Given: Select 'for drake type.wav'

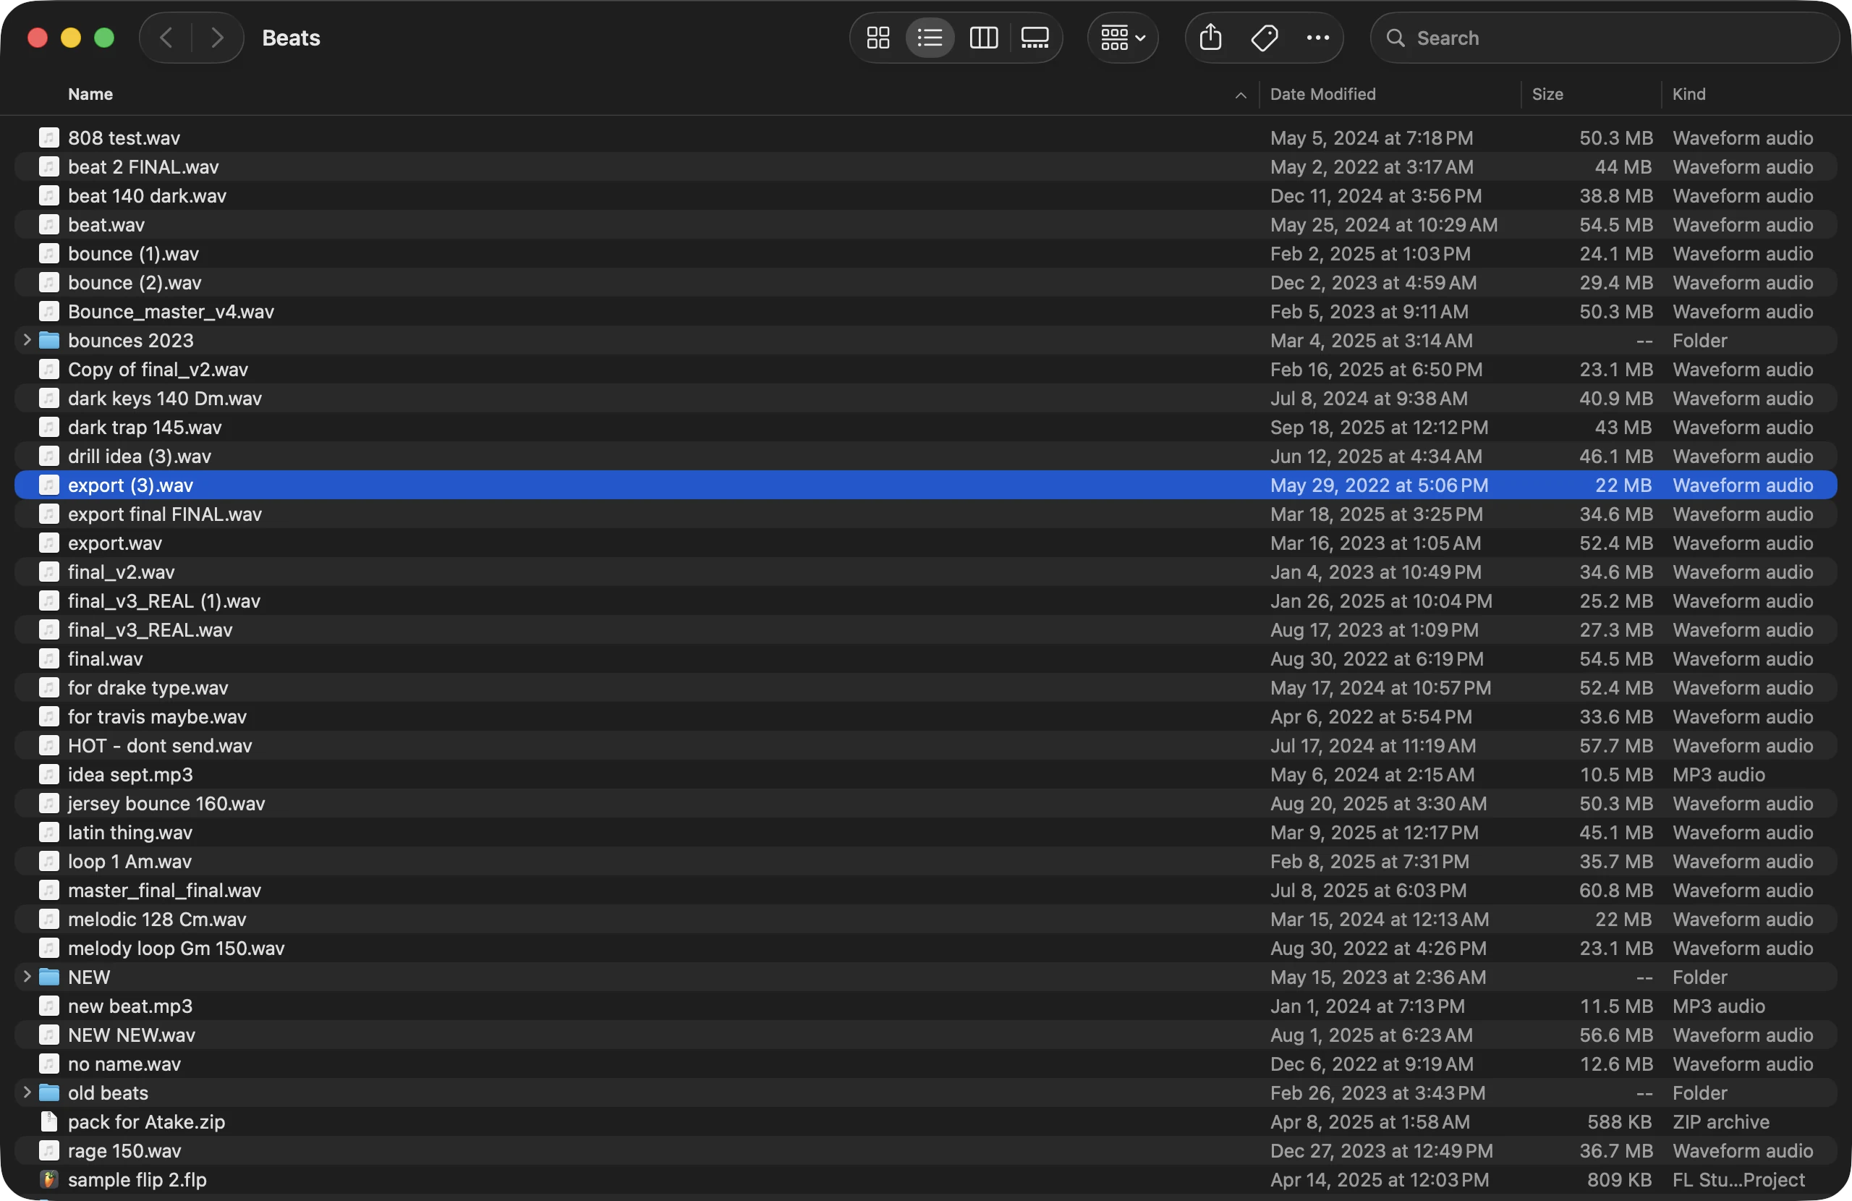Looking at the screenshot, I should tap(926, 687).
